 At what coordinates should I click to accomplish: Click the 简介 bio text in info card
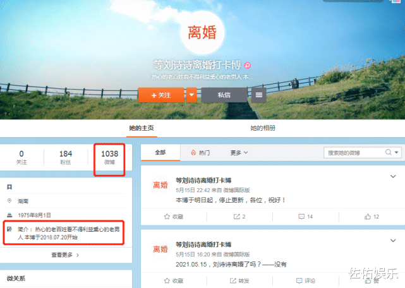click(x=69, y=233)
